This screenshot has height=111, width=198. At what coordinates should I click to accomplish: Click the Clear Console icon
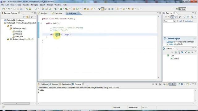tap(164, 84)
